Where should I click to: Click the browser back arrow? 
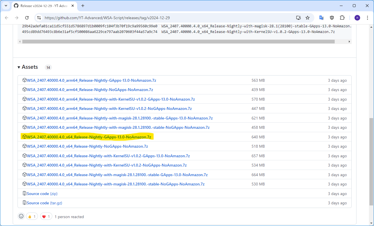[7, 18]
